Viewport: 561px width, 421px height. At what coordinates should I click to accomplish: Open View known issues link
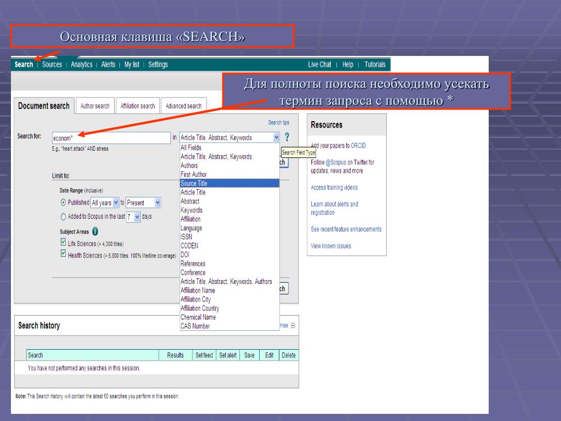click(x=330, y=246)
